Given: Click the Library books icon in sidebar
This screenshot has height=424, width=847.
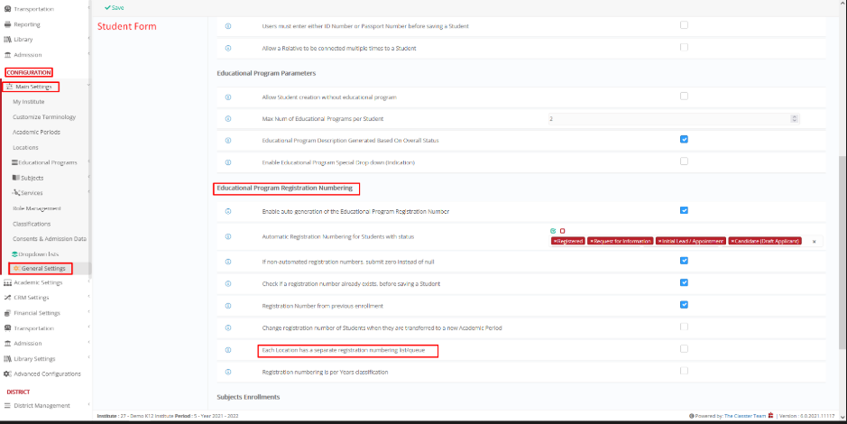Looking at the screenshot, I should (7, 40).
